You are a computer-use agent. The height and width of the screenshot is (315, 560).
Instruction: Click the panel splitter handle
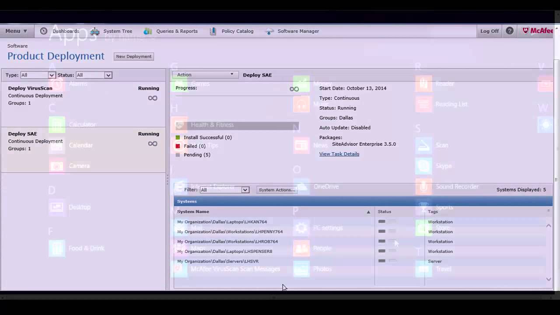(x=167, y=179)
